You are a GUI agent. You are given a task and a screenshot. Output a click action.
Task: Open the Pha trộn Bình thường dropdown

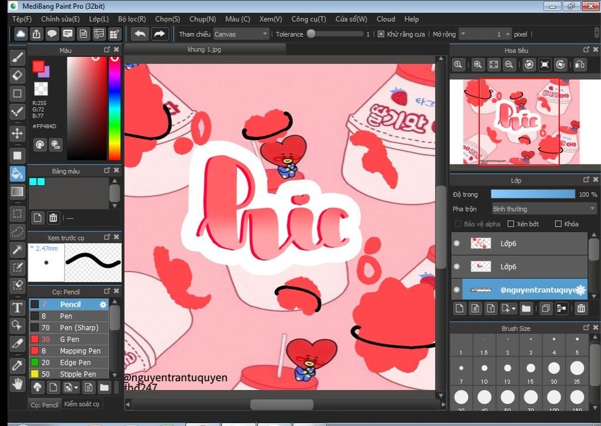pyautogui.click(x=544, y=209)
